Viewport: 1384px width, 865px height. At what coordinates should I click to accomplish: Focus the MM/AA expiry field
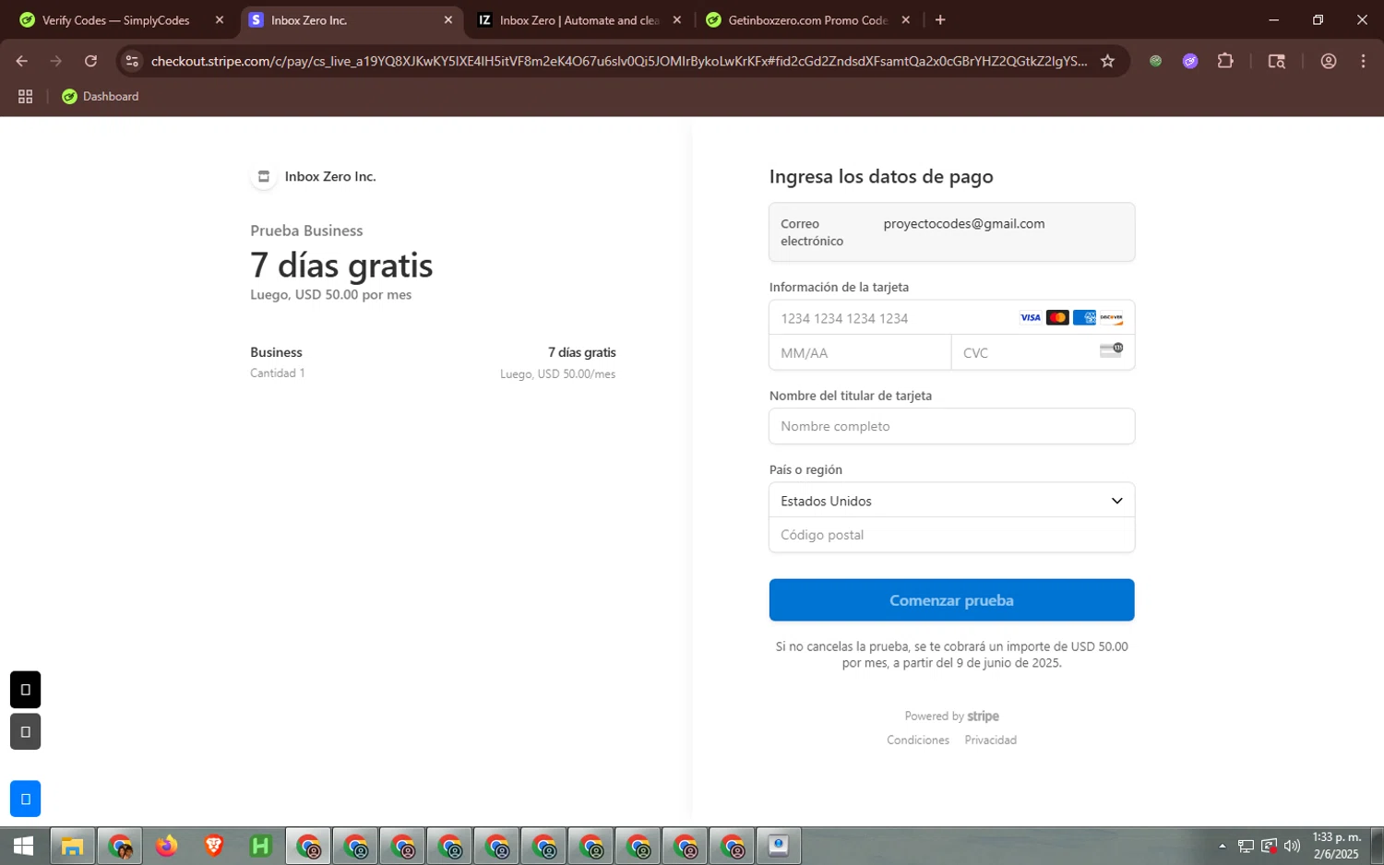coord(860,352)
